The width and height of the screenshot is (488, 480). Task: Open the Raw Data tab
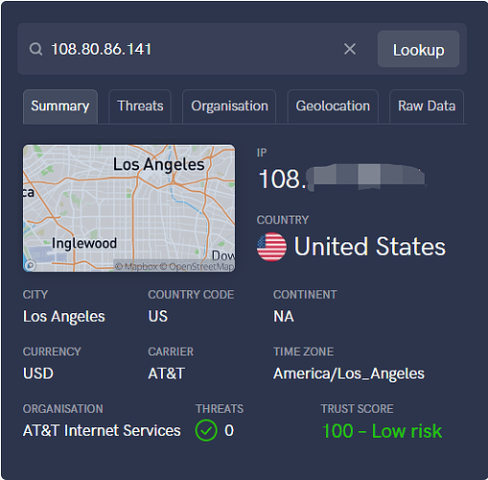pyautogui.click(x=427, y=106)
